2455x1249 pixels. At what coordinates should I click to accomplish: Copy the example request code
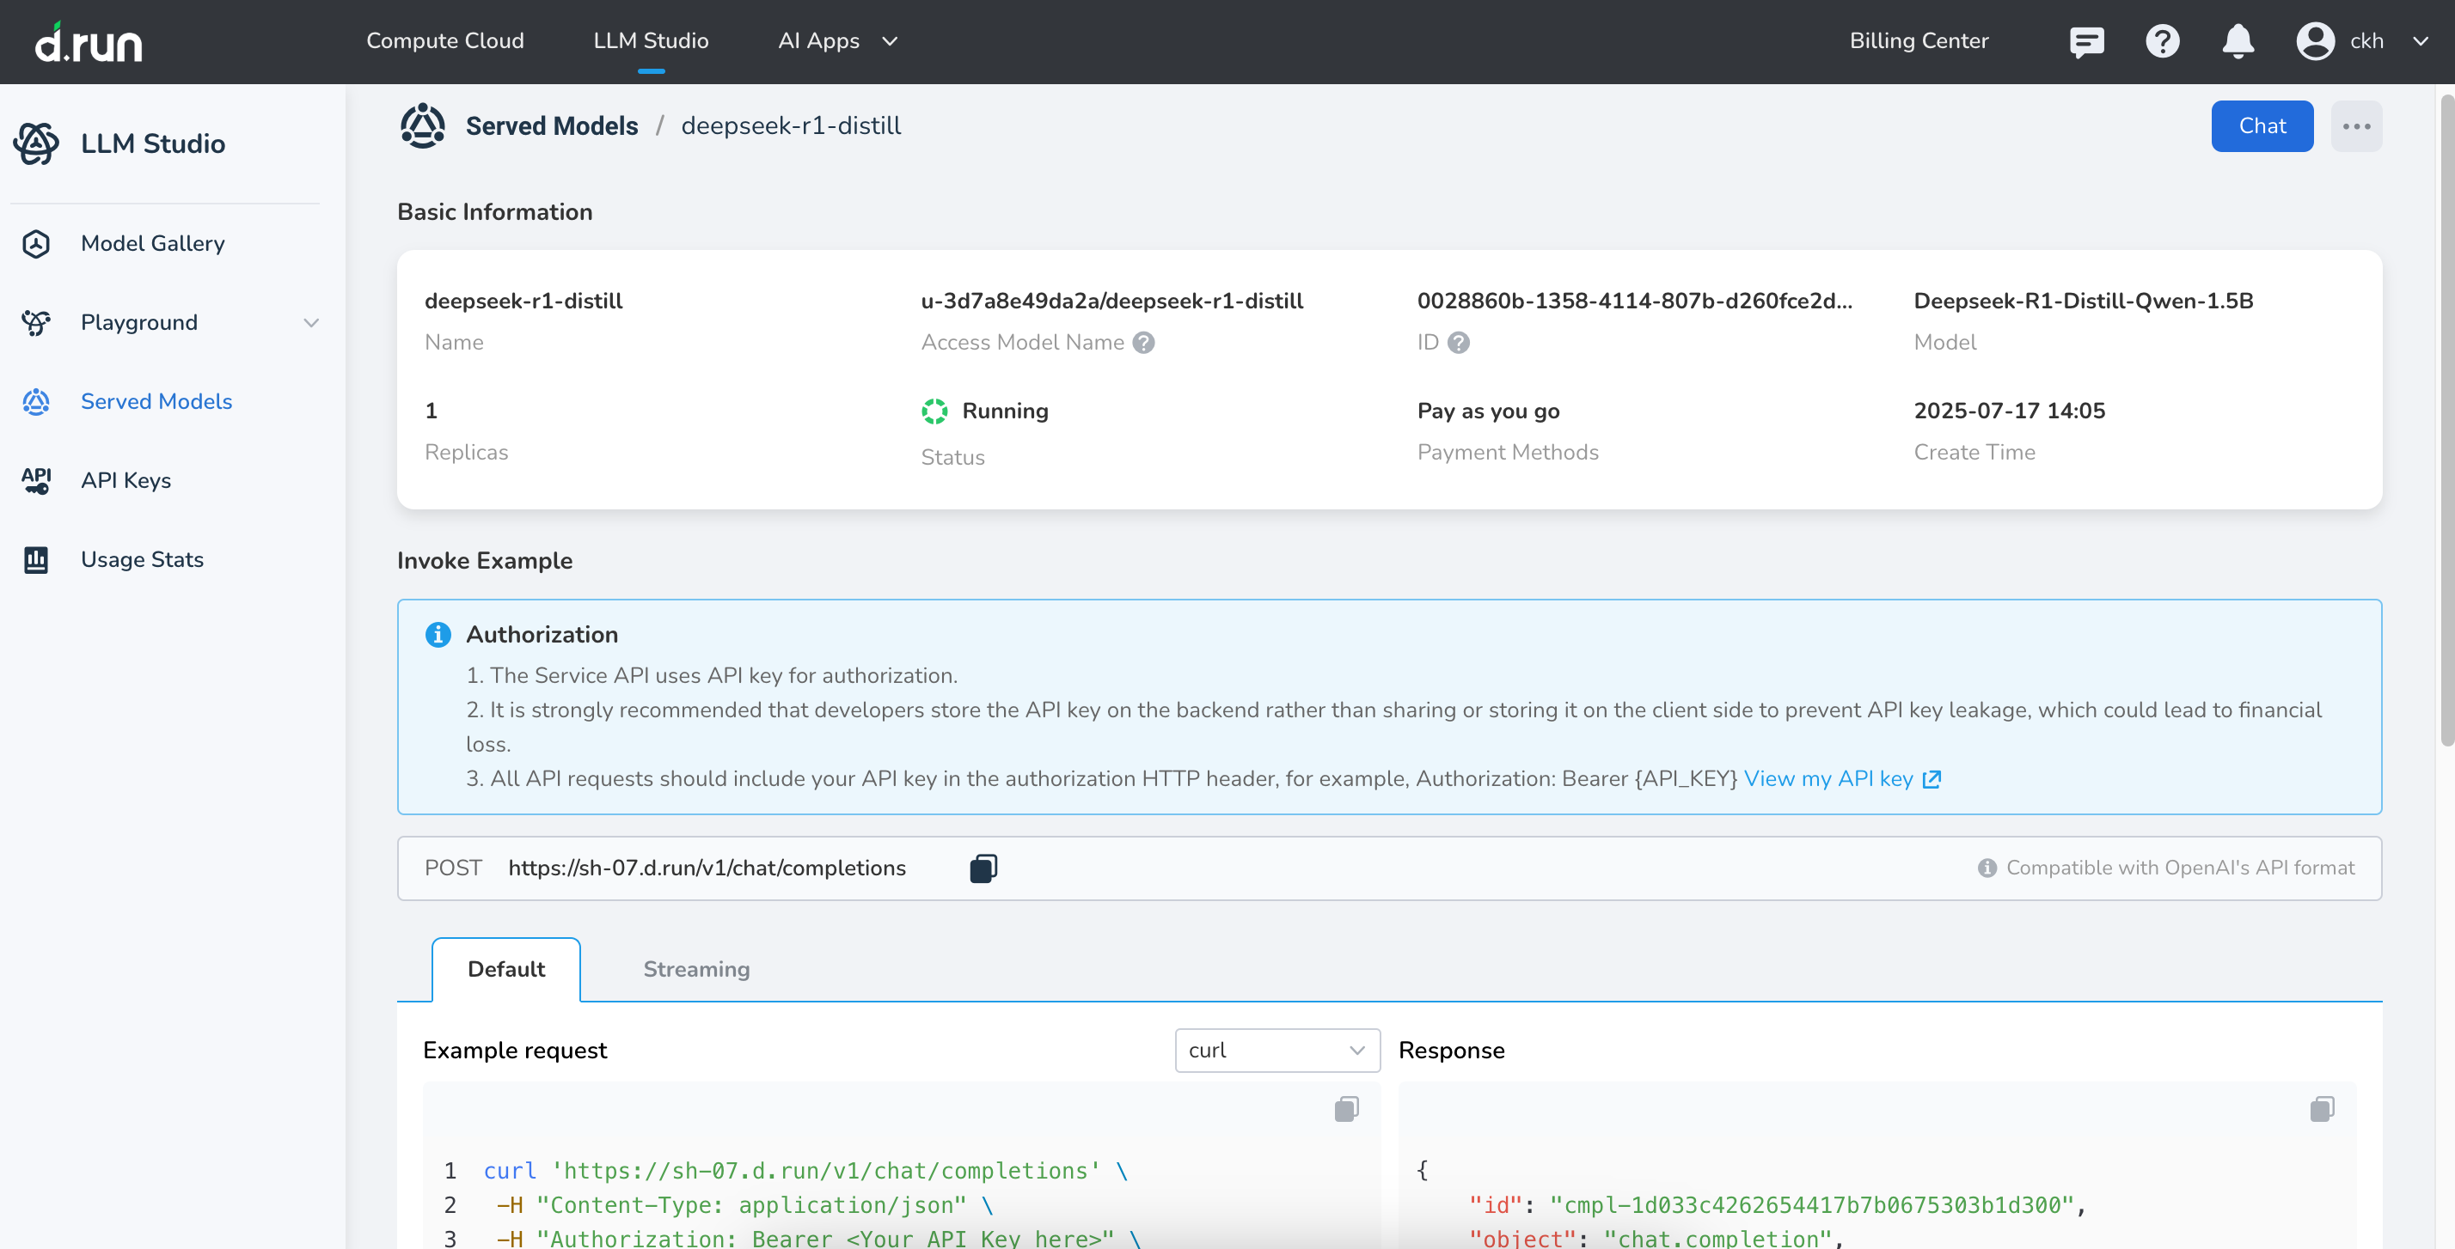point(1345,1108)
